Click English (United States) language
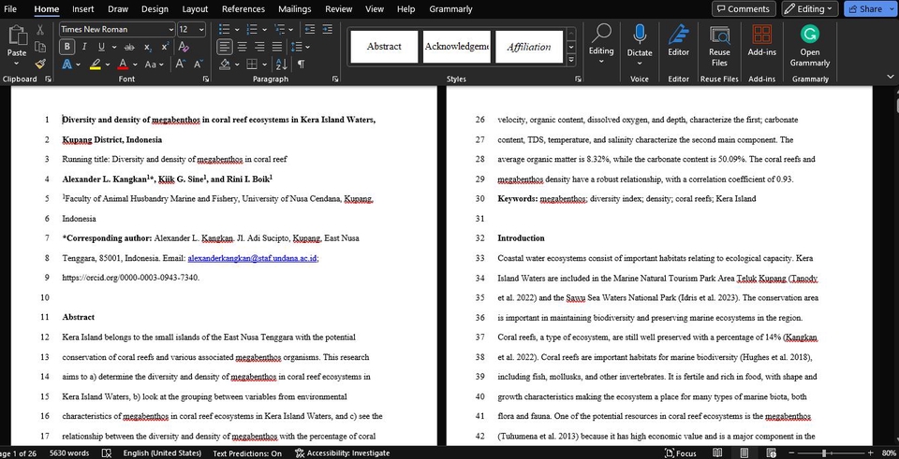The image size is (899, 459). (x=162, y=453)
